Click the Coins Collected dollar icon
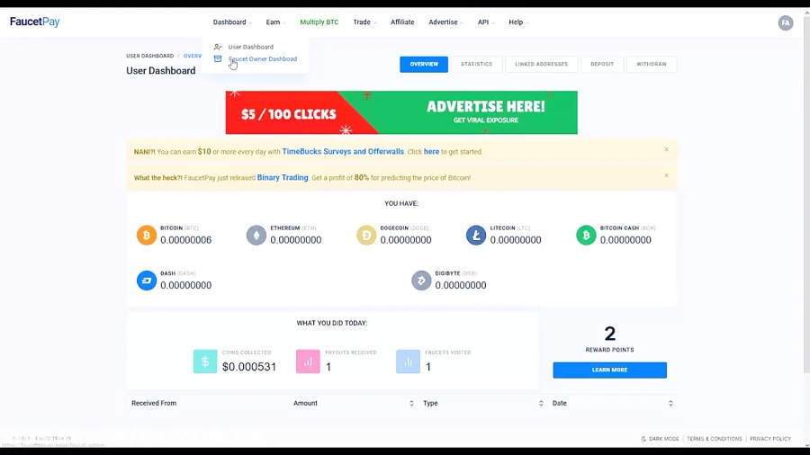This screenshot has width=810, height=455. [x=205, y=361]
